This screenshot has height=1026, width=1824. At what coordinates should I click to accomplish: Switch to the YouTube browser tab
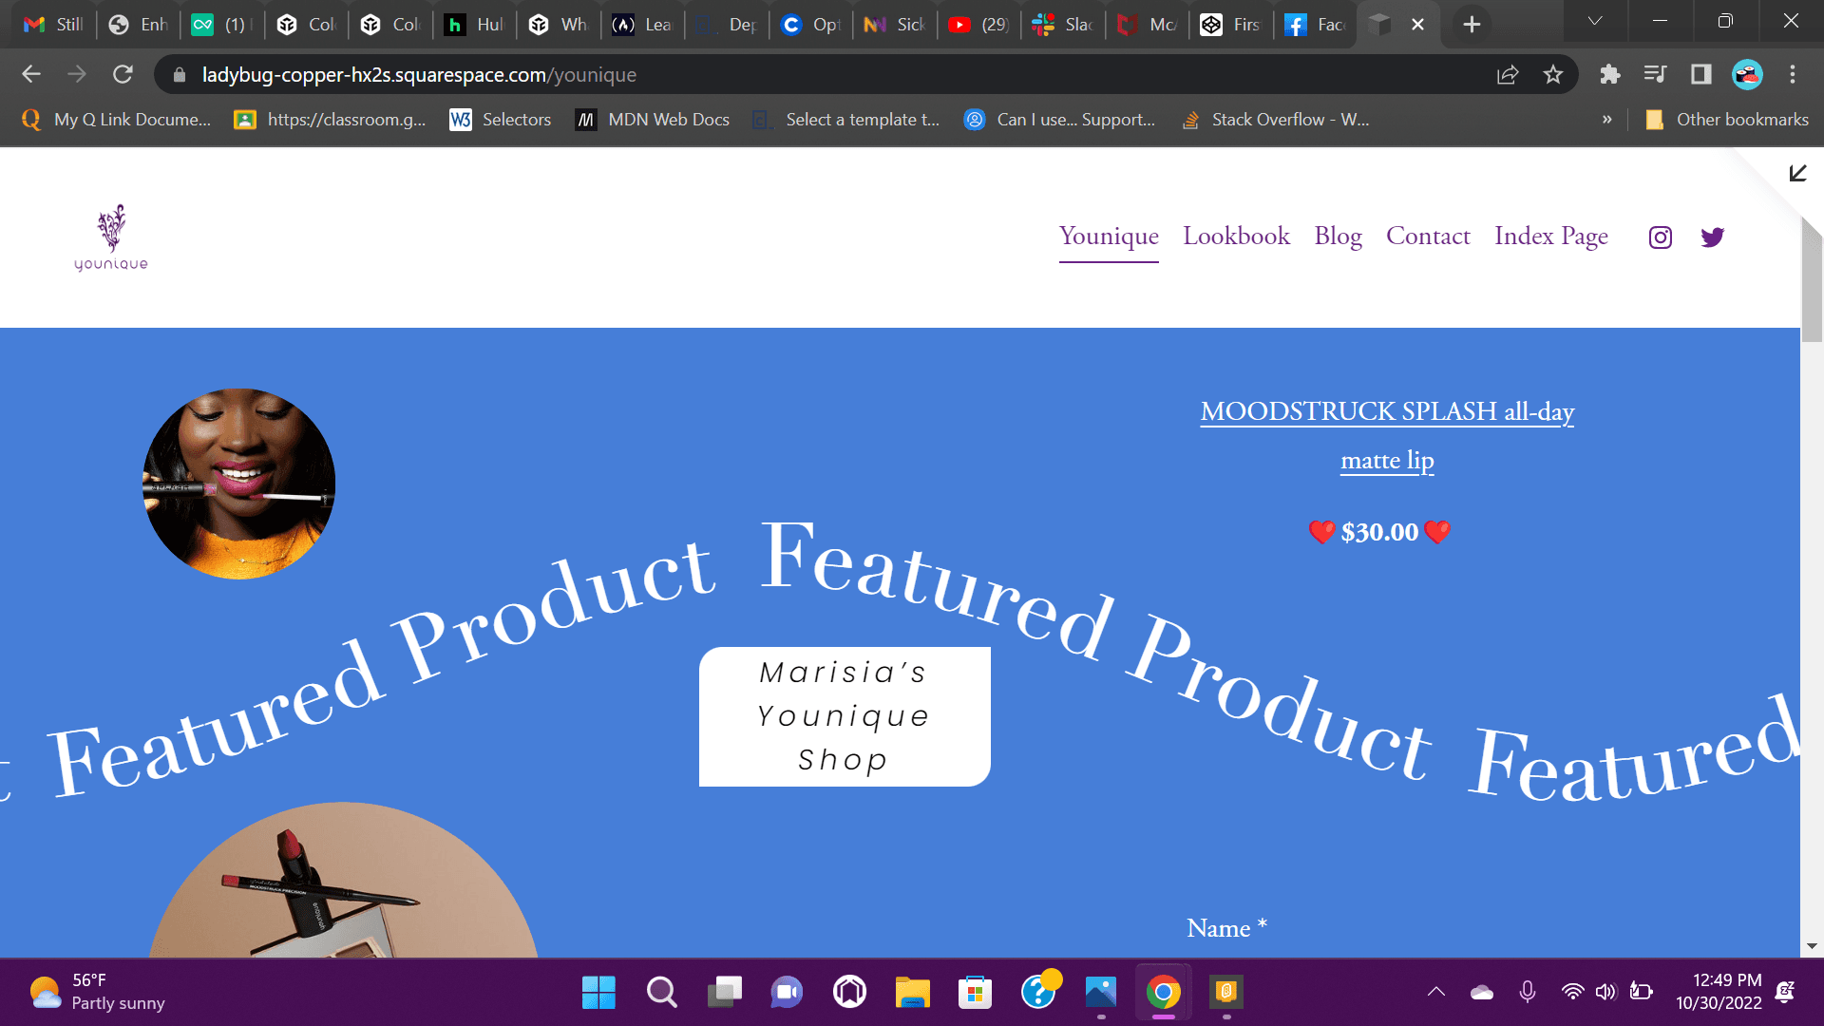(x=978, y=25)
